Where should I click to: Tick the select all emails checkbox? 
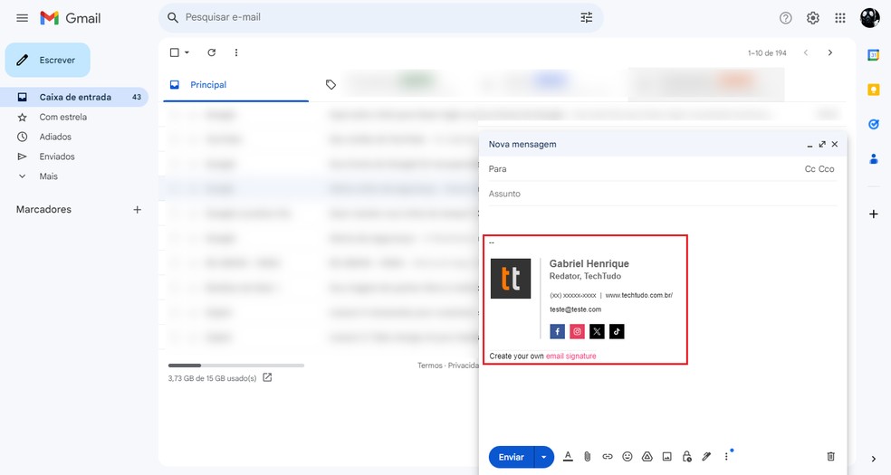pyautogui.click(x=175, y=52)
